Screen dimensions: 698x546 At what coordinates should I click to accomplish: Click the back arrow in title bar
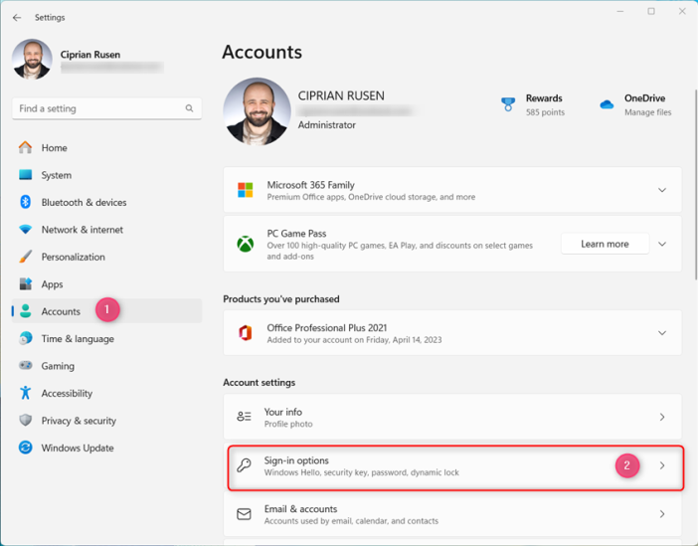pos(17,18)
